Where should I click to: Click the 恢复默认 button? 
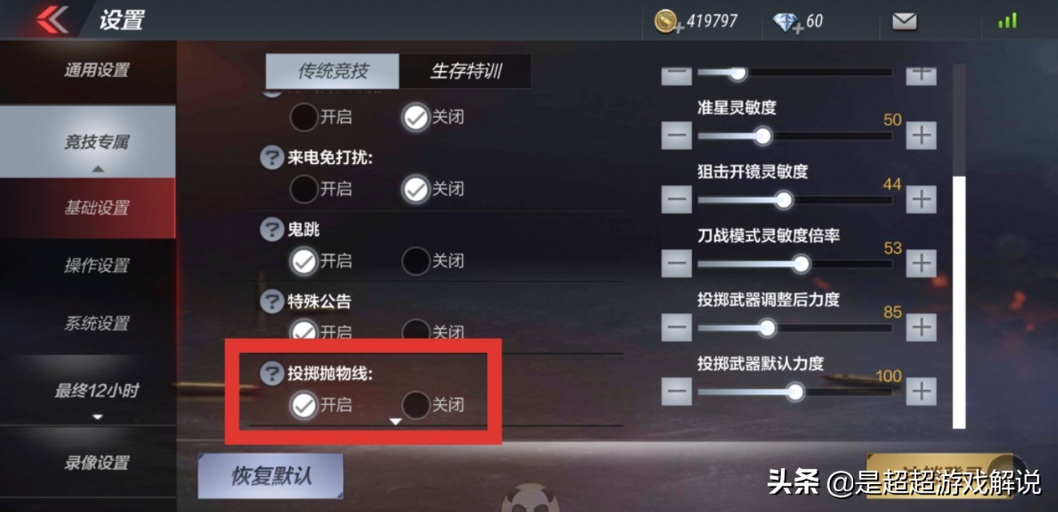click(271, 476)
